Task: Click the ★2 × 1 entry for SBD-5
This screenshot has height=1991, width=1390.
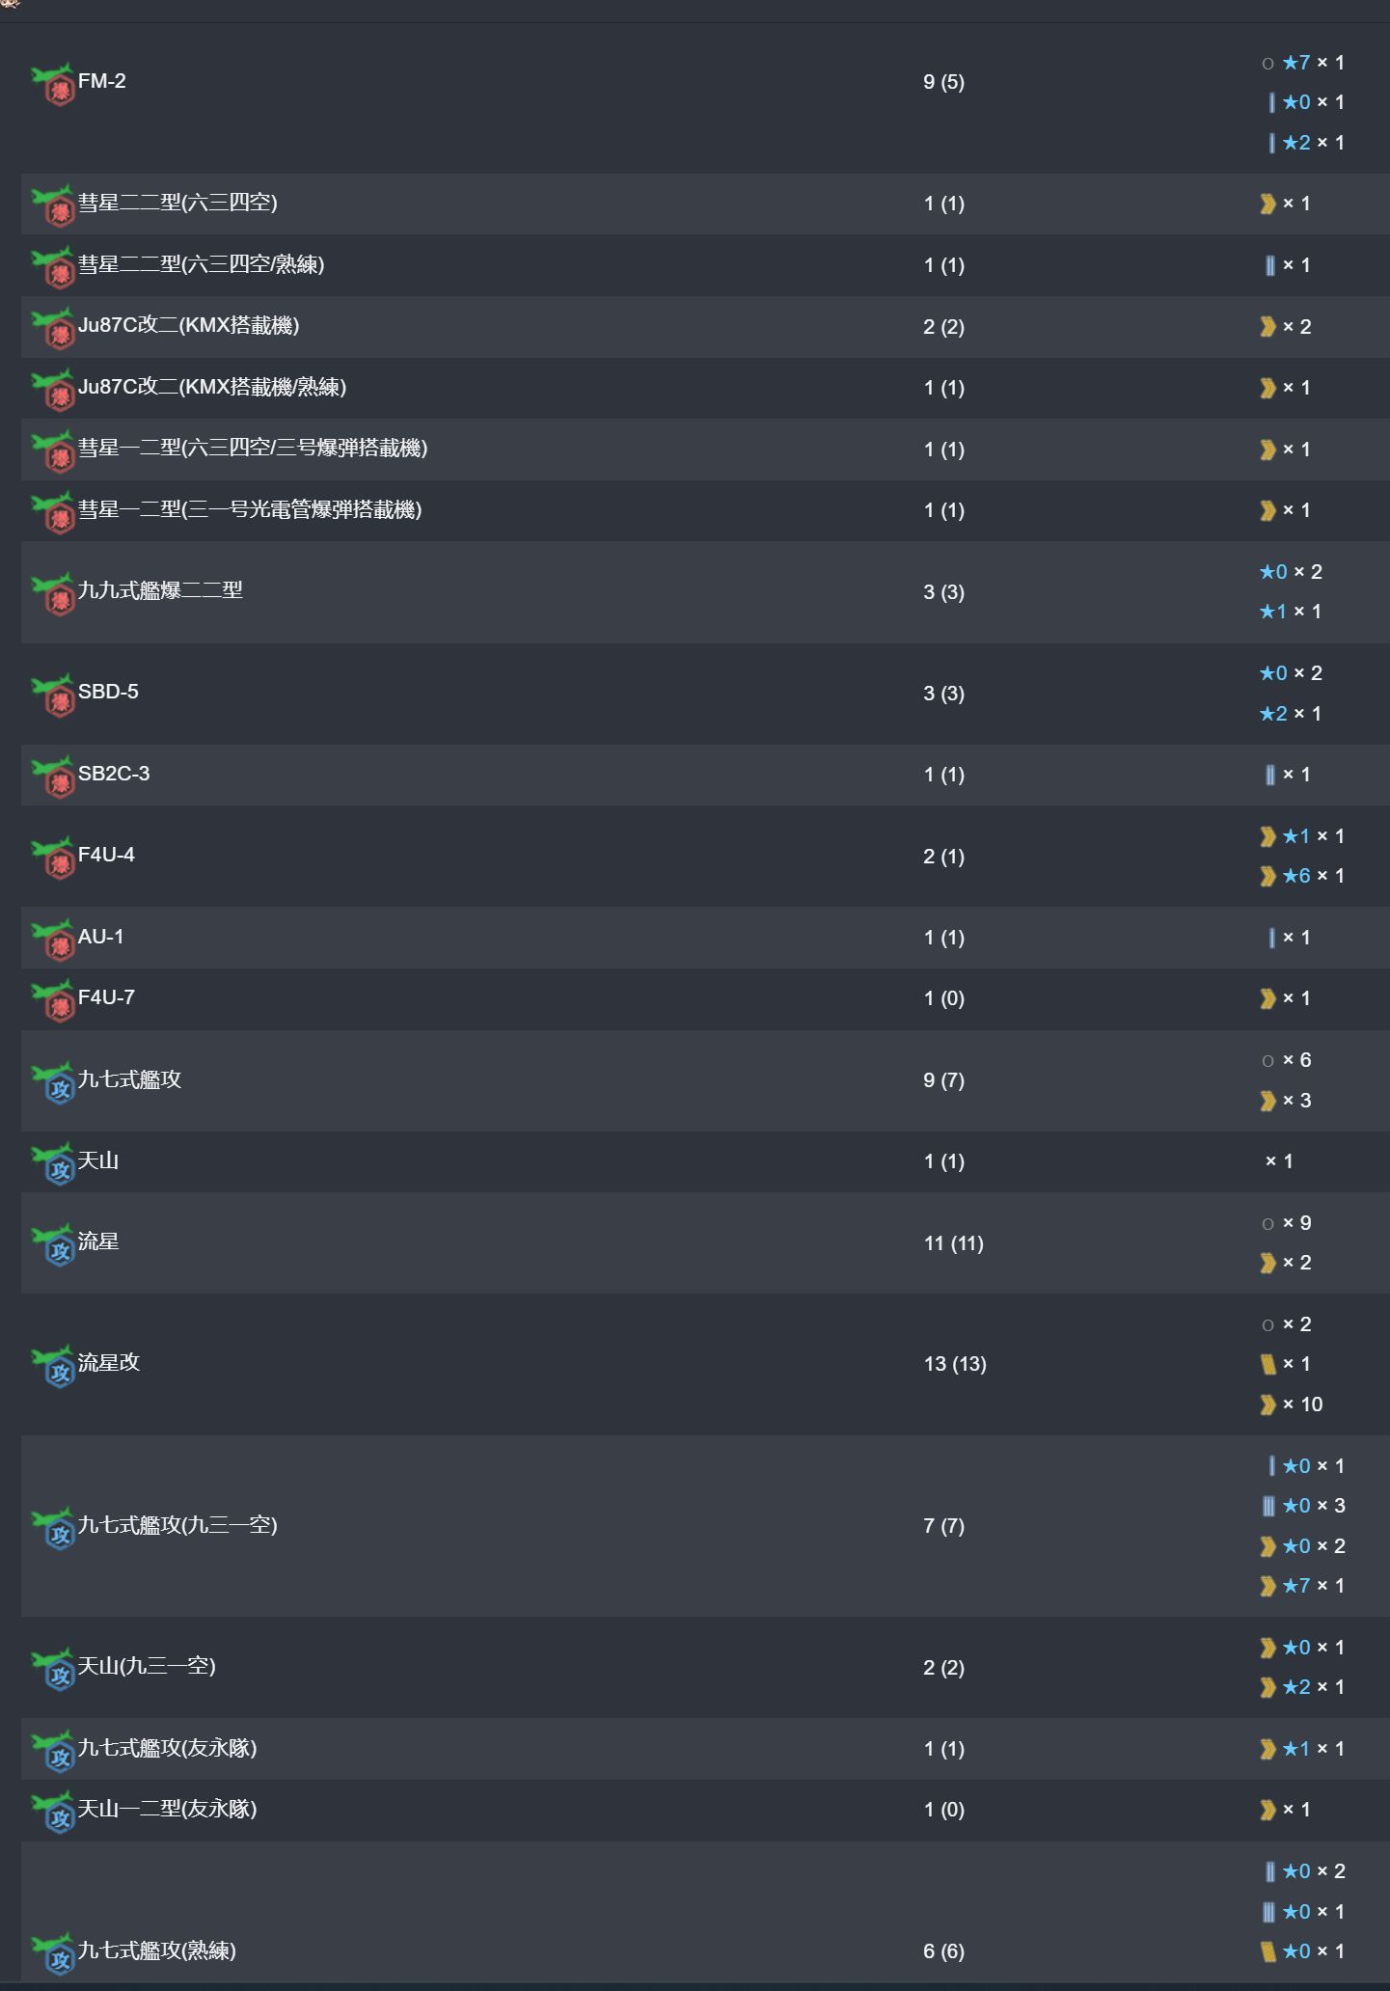Action: coord(1291,714)
